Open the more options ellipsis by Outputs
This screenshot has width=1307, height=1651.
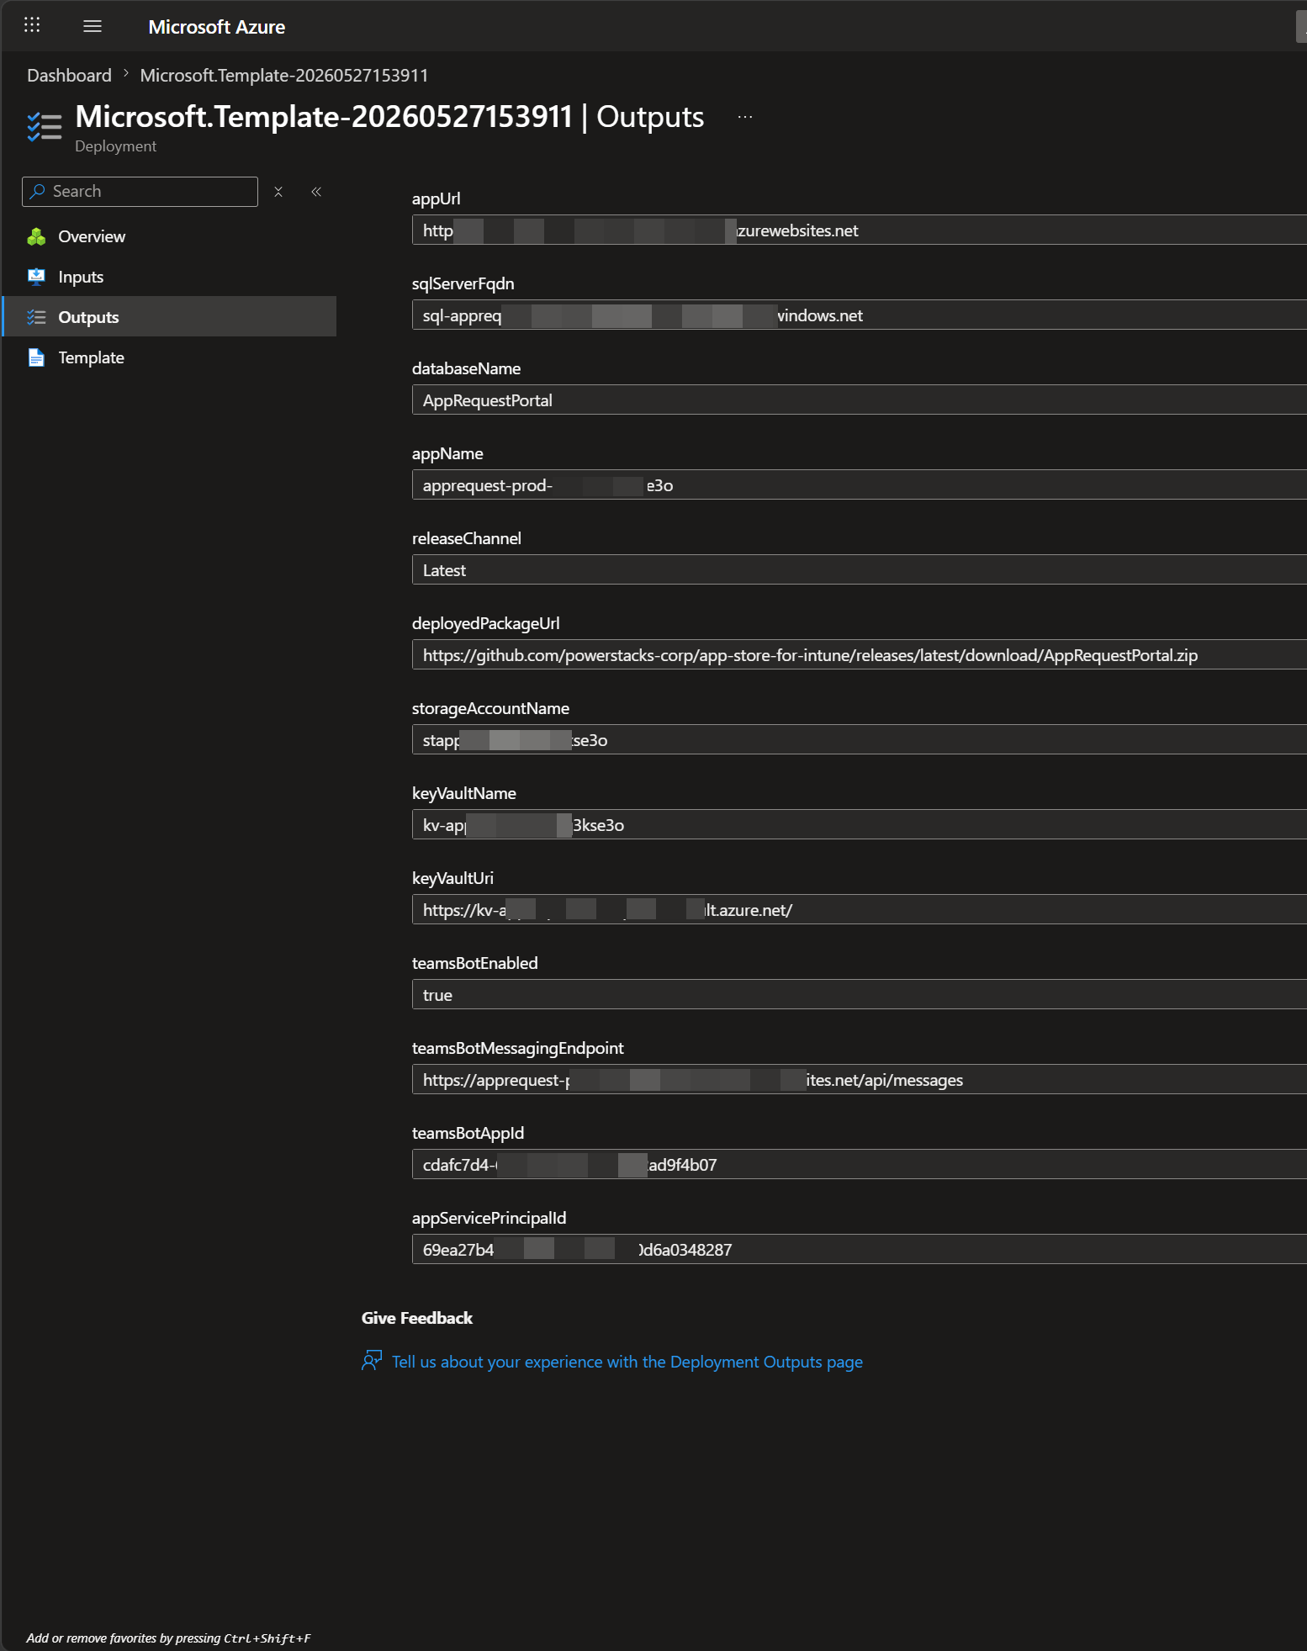click(x=745, y=117)
